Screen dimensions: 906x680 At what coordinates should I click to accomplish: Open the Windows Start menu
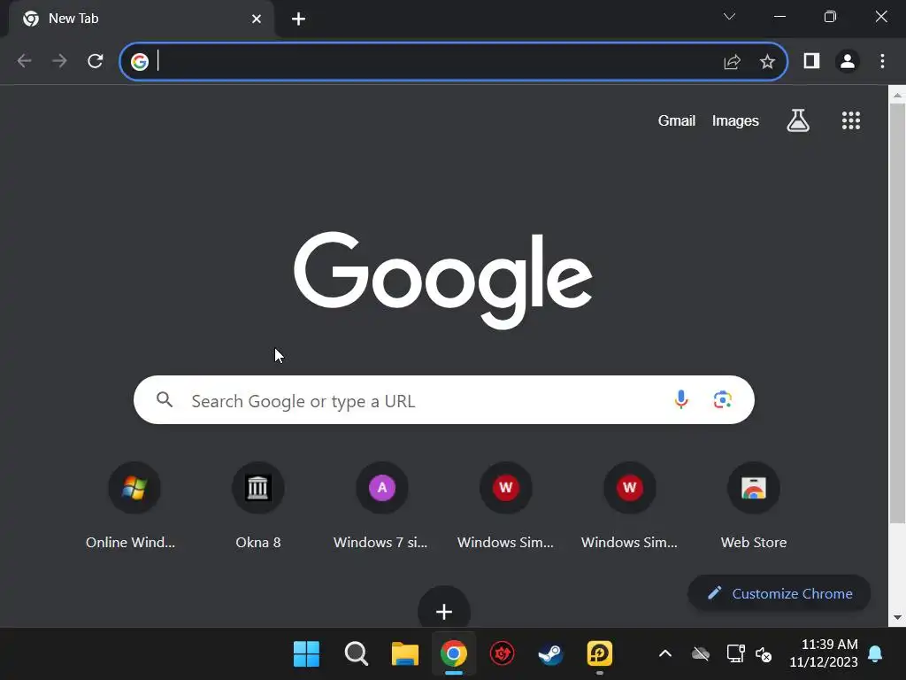[x=306, y=654]
